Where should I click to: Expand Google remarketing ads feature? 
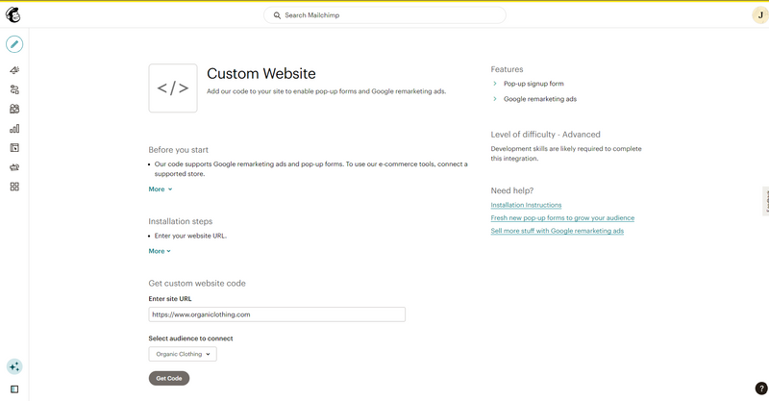click(x=534, y=99)
